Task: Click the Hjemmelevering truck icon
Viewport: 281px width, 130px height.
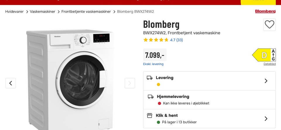Action: click(x=151, y=96)
